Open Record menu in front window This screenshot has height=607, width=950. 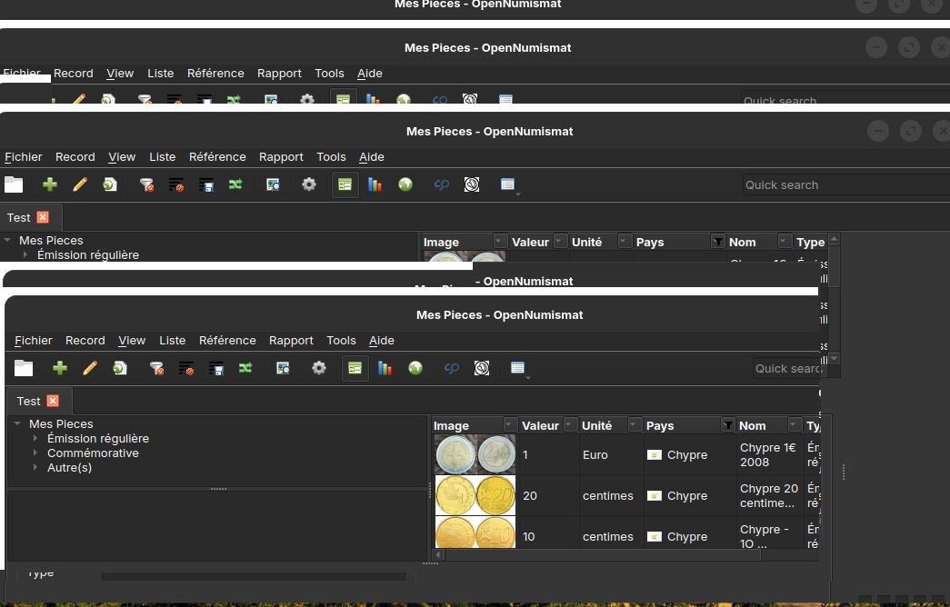(x=85, y=341)
